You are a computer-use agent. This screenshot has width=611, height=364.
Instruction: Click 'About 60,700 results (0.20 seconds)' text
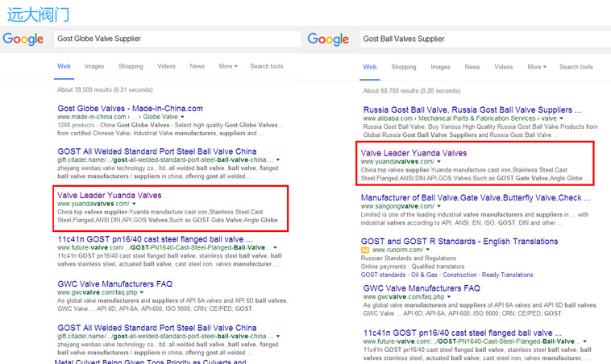click(x=411, y=91)
